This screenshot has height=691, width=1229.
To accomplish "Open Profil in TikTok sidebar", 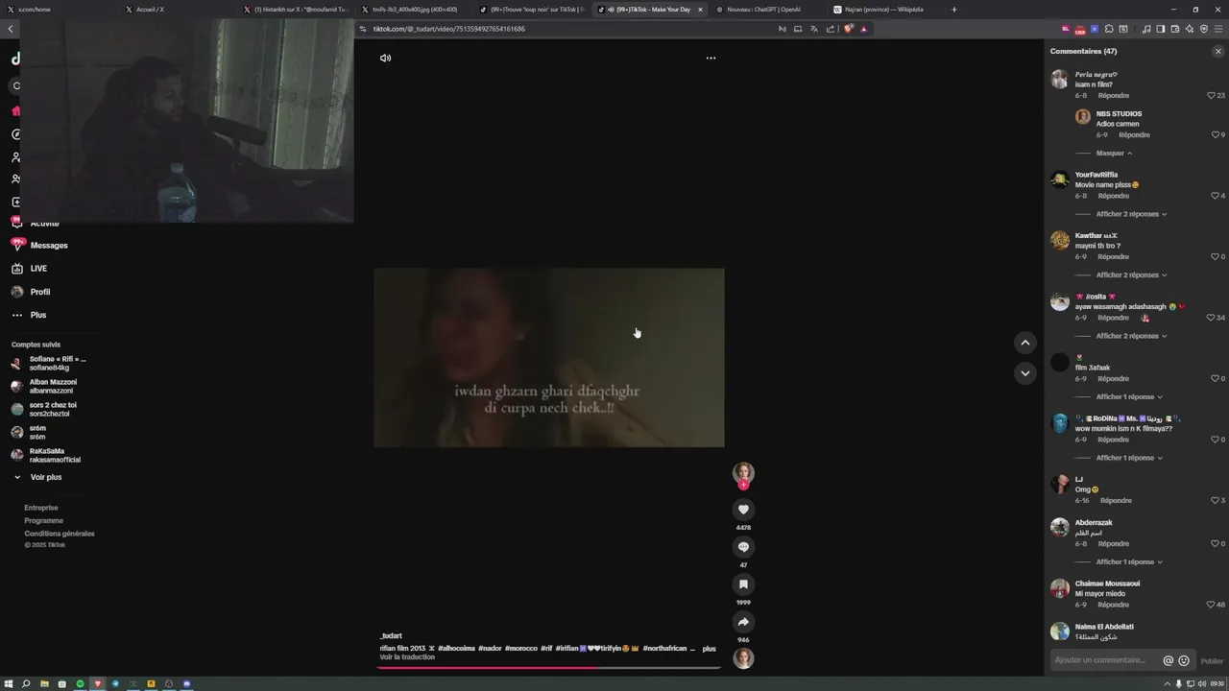I will 39,292.
